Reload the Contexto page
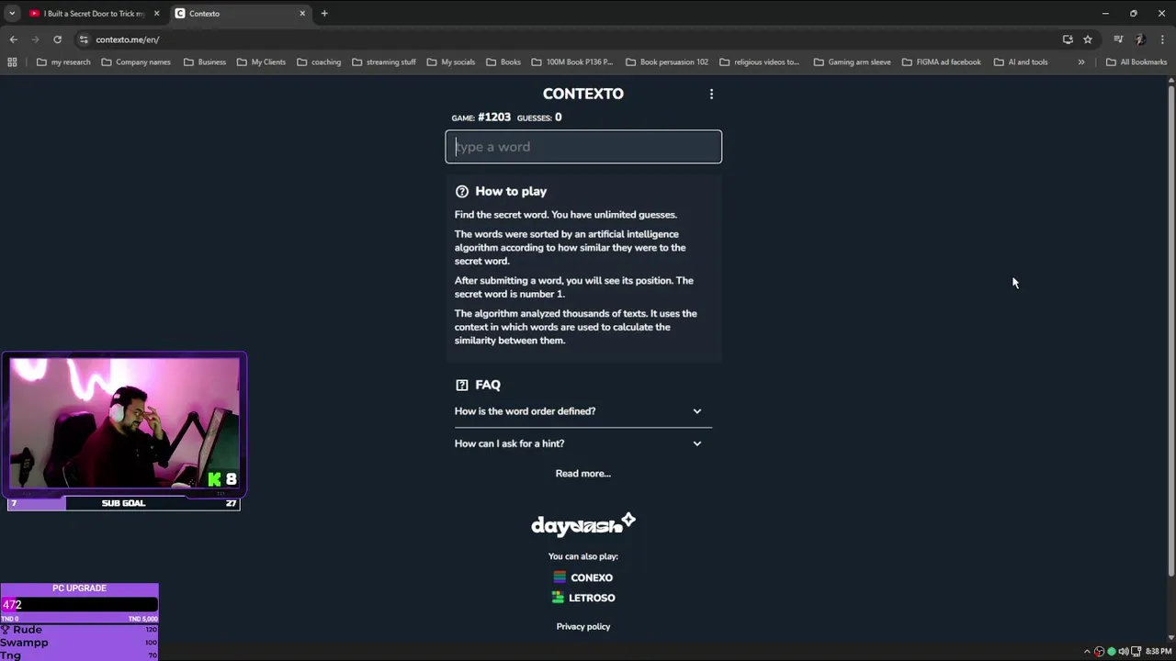Viewport: 1176px width, 661px height. point(57,39)
